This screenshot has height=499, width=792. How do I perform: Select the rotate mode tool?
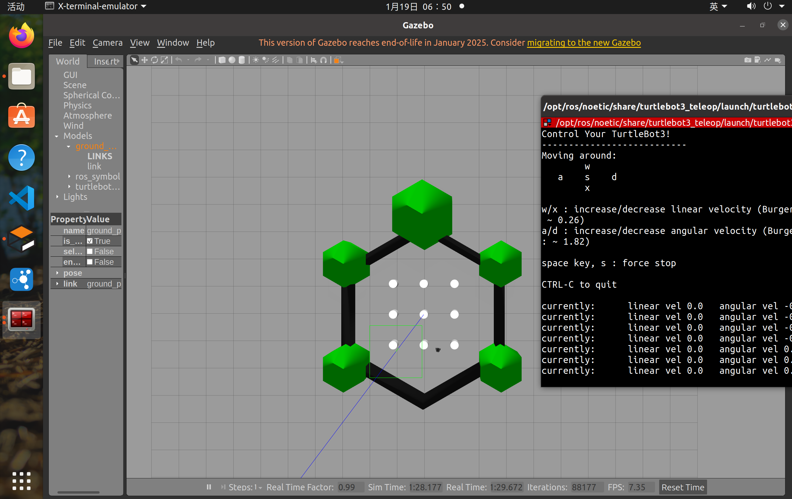point(154,60)
